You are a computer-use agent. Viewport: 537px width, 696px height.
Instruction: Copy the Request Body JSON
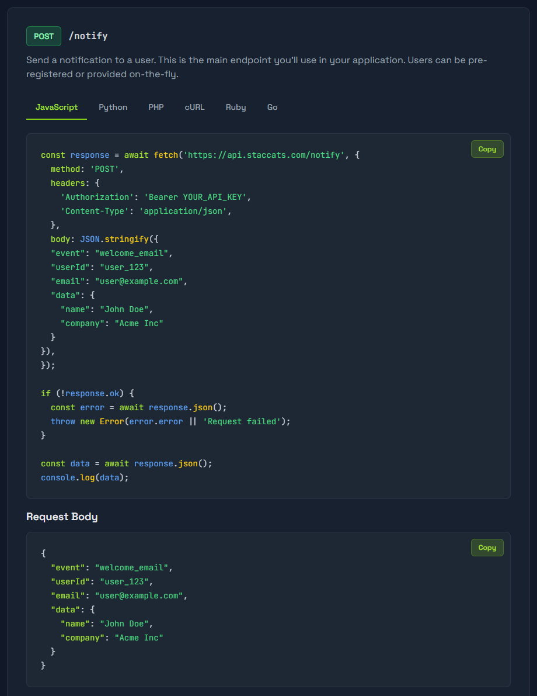pos(487,548)
